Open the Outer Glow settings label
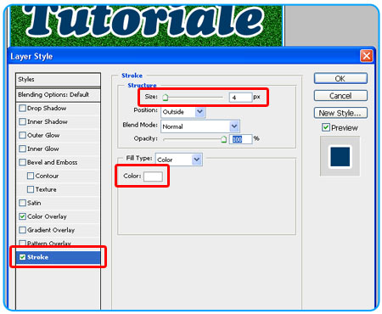Screen dimensions: 382x314 43,135
